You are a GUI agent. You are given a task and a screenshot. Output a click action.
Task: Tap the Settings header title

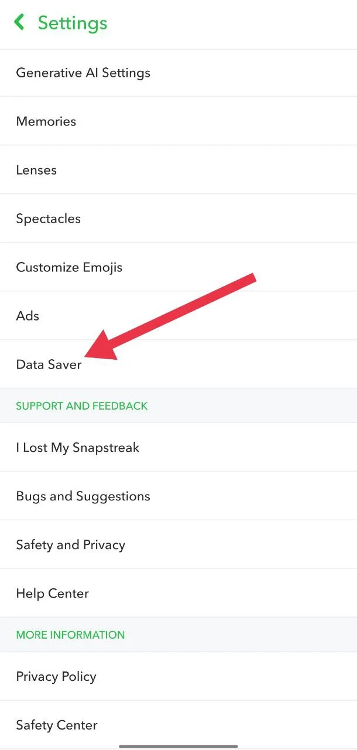pyautogui.click(x=73, y=23)
